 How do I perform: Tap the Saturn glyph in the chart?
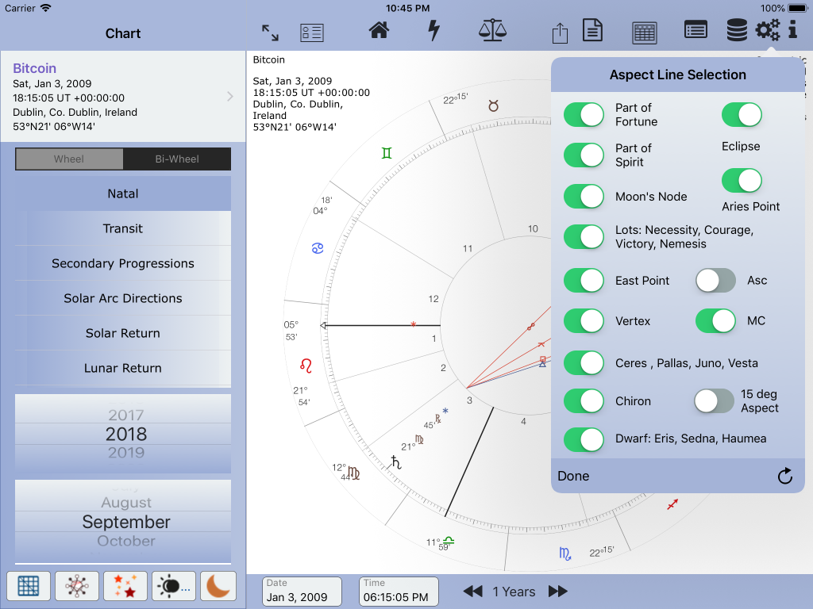click(395, 462)
